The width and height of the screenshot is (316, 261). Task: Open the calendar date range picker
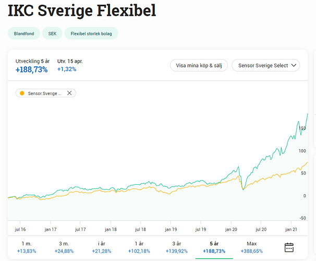[x=289, y=247]
